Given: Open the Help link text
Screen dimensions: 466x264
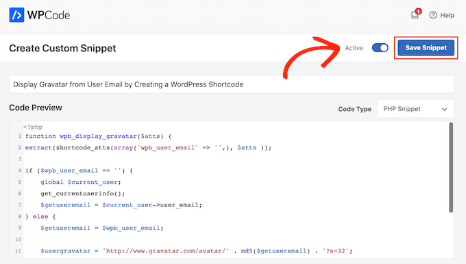Looking at the screenshot, I should tap(447, 15).
